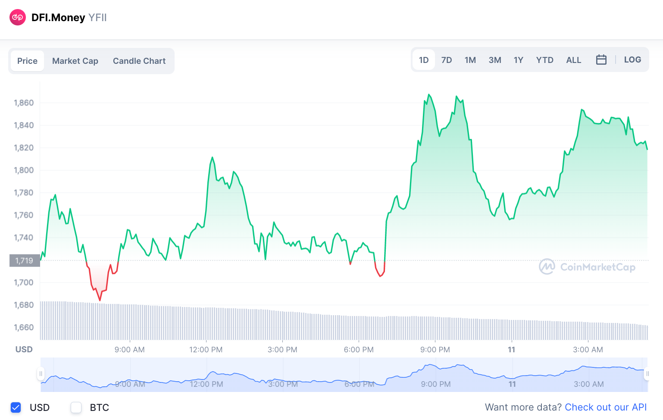The height and width of the screenshot is (420, 663).
Task: Select the 7D time range
Action: click(x=447, y=60)
